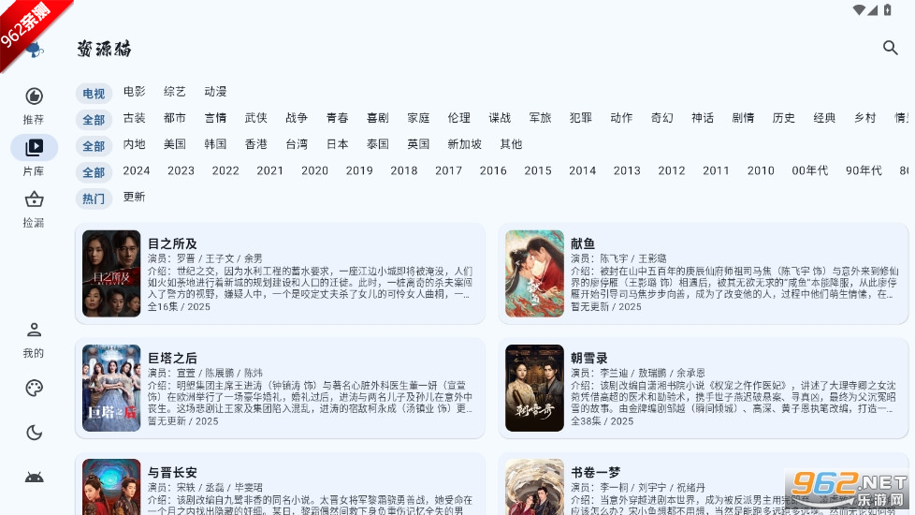Open 献鱼 poster thumbnail
This screenshot has height=515, width=915.
click(x=534, y=273)
